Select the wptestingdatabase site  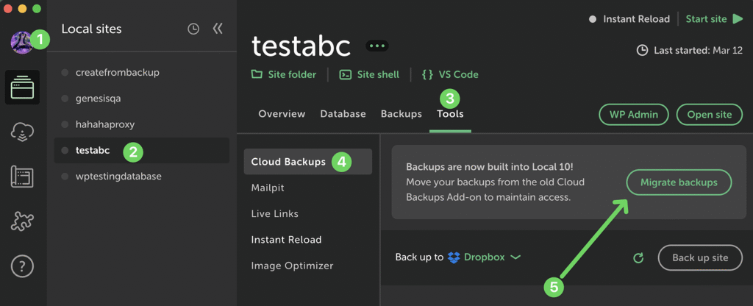118,177
